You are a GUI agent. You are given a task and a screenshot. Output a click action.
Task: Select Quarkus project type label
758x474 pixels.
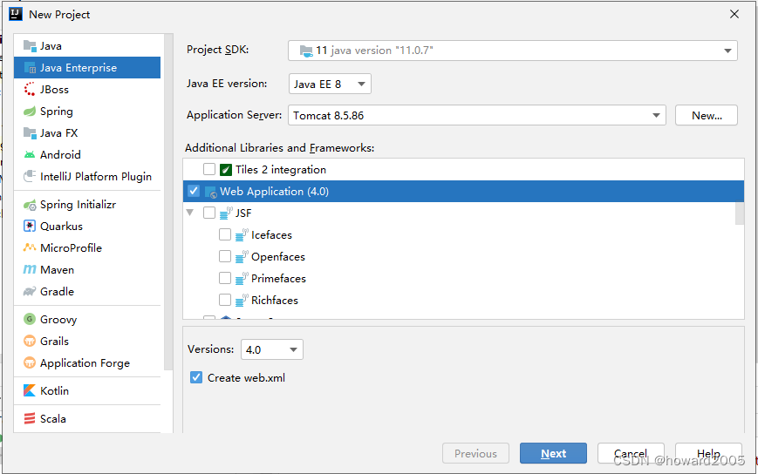[x=61, y=226]
